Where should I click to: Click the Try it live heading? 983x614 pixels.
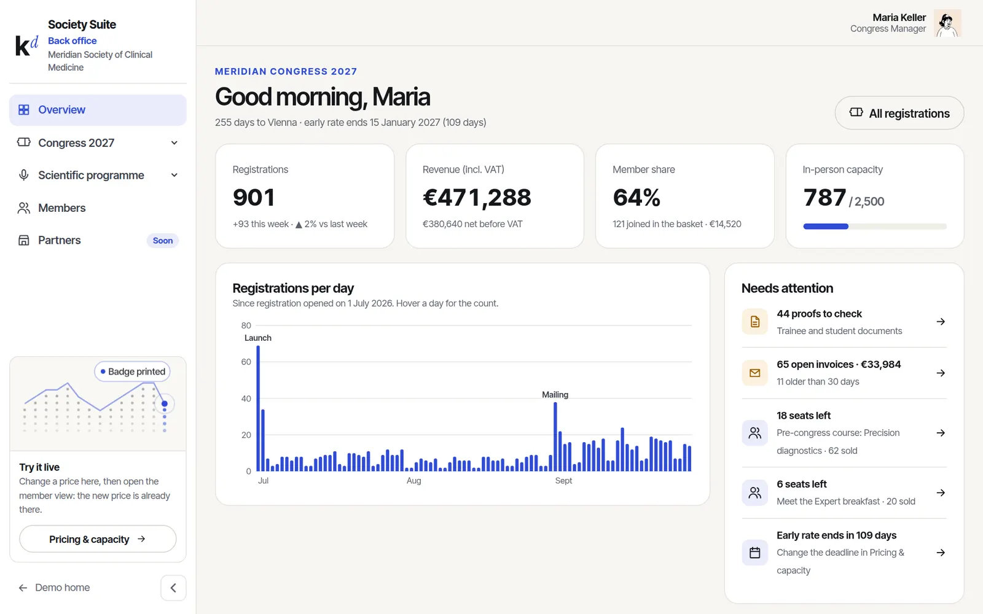click(39, 467)
